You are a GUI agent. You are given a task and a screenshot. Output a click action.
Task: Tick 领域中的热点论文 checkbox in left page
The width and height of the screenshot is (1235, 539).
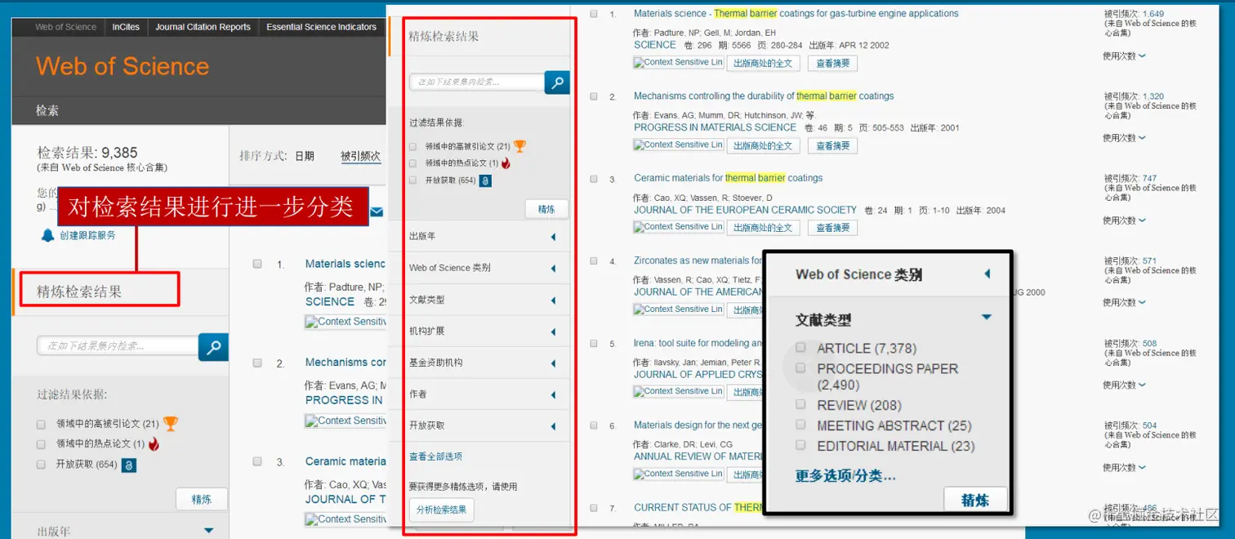[41, 444]
